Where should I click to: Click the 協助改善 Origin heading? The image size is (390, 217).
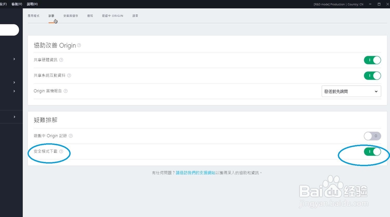pos(55,45)
